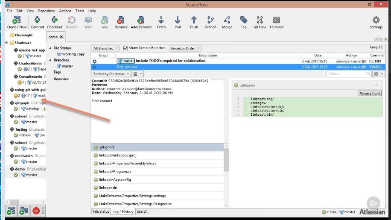The width and height of the screenshot is (391, 220).
Task: Select linksppt/Program.cs in file list
Action: pos(158,171)
